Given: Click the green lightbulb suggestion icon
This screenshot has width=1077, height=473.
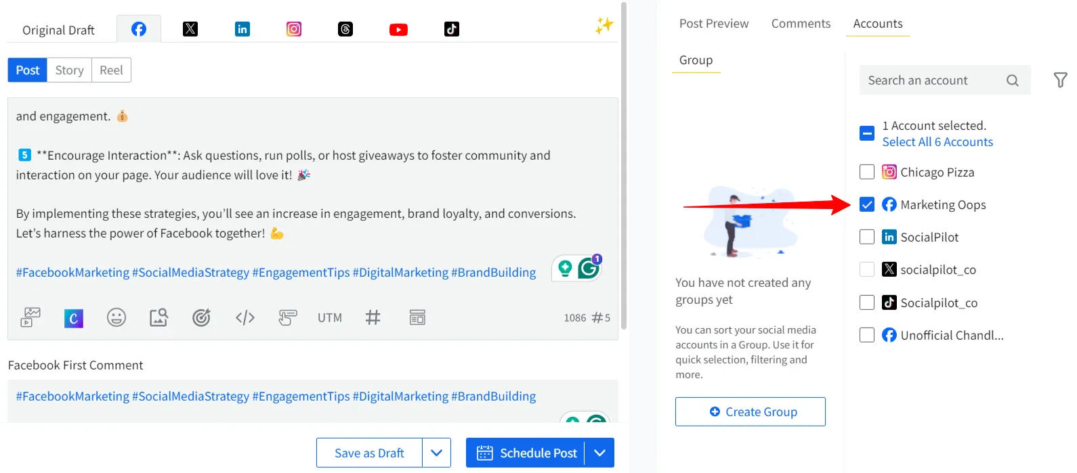Looking at the screenshot, I should coord(565,269).
